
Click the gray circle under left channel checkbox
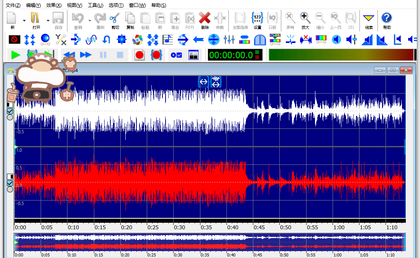point(10,117)
